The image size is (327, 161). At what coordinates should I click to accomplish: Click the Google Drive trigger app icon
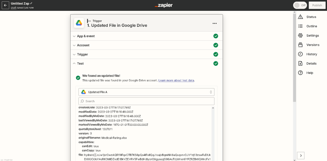[79, 23]
